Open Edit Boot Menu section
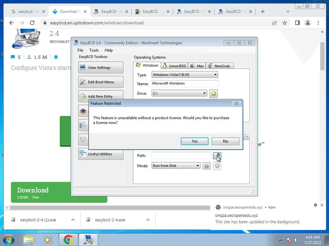Image resolution: width=329 pixels, height=246 pixels. (101, 82)
